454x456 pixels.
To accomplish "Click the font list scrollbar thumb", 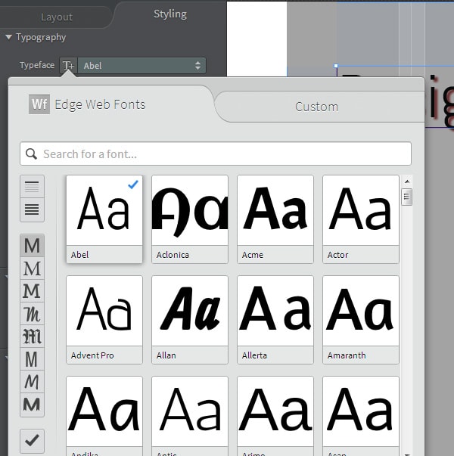I will coord(406,197).
